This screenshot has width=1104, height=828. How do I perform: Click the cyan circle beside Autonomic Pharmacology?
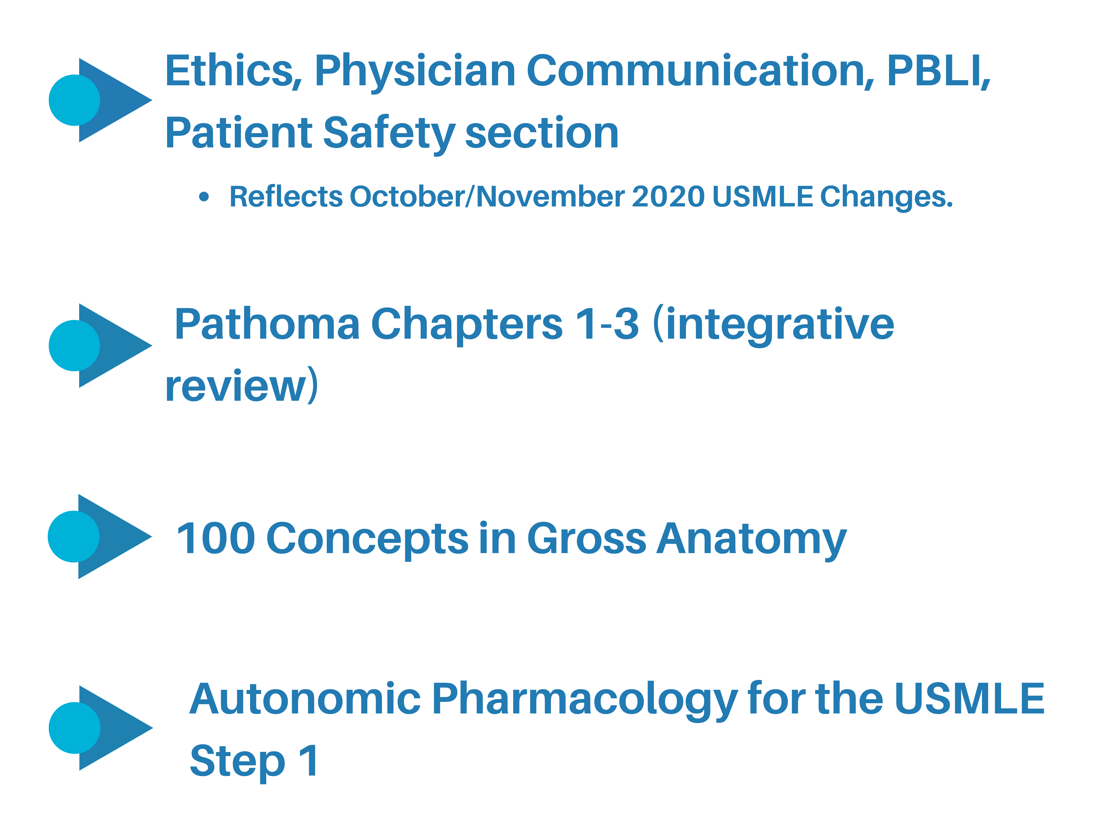click(74, 728)
